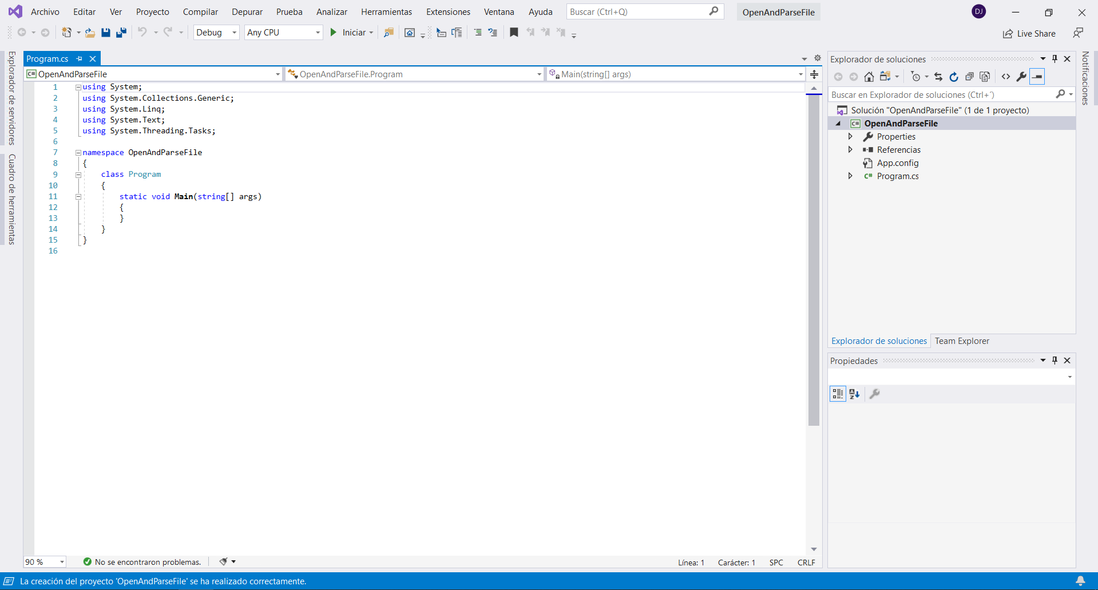This screenshot has width=1098, height=590.
Task: Collapse all items in Solution Explorer
Action: click(x=969, y=77)
